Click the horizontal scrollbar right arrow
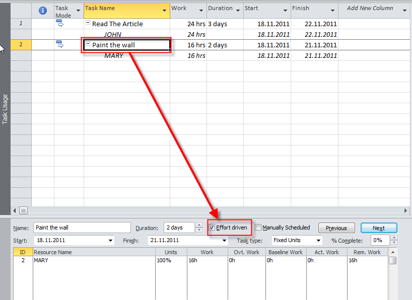The image size is (412, 300). [406, 210]
